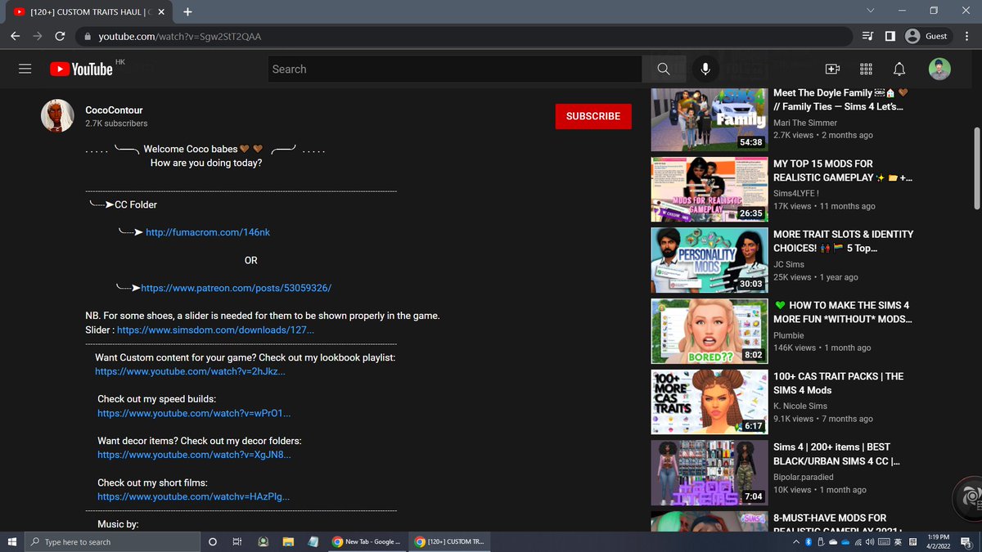Click CocoContour channel avatar
Screen dimensions: 982x552
point(57,117)
